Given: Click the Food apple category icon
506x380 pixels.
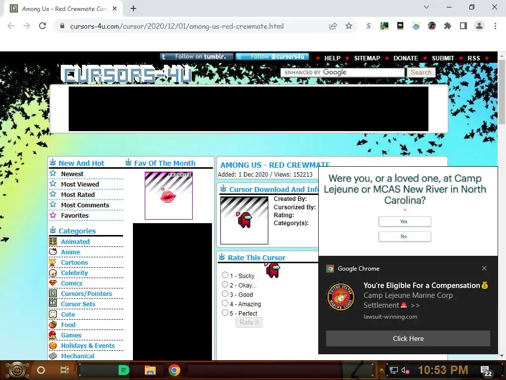Looking at the screenshot, I should [x=53, y=325].
